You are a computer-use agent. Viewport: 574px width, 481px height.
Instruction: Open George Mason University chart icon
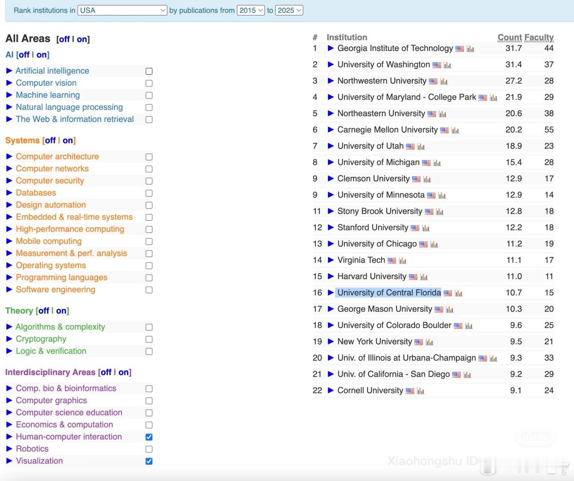450,310
